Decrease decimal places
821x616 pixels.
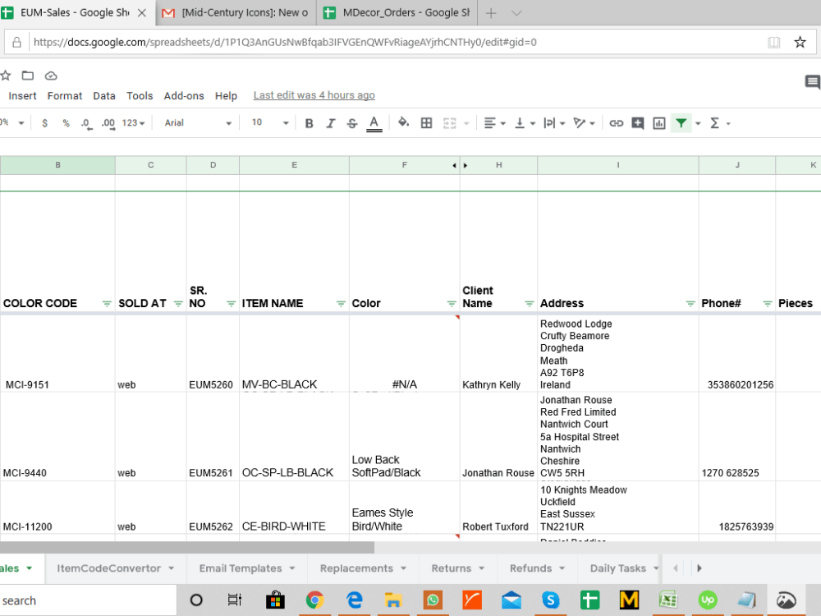[x=86, y=124]
